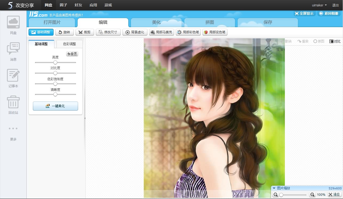Switch to the 保存 tab

pos(268,22)
